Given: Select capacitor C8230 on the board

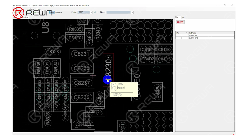Looking at the screenshot, I should coord(82,68).
